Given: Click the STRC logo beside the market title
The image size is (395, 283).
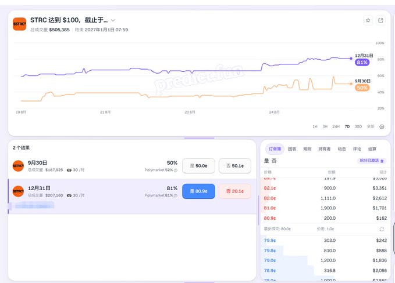Looking at the screenshot, I should click(19, 24).
